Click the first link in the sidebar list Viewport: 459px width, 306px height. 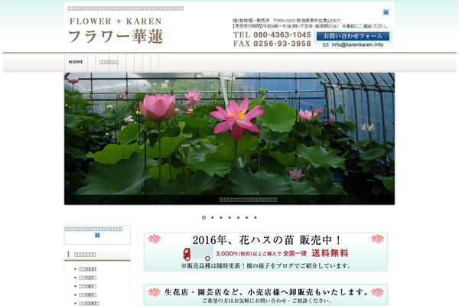point(87,269)
